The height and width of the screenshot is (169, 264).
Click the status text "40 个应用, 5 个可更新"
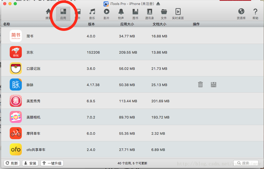click(x=132, y=163)
